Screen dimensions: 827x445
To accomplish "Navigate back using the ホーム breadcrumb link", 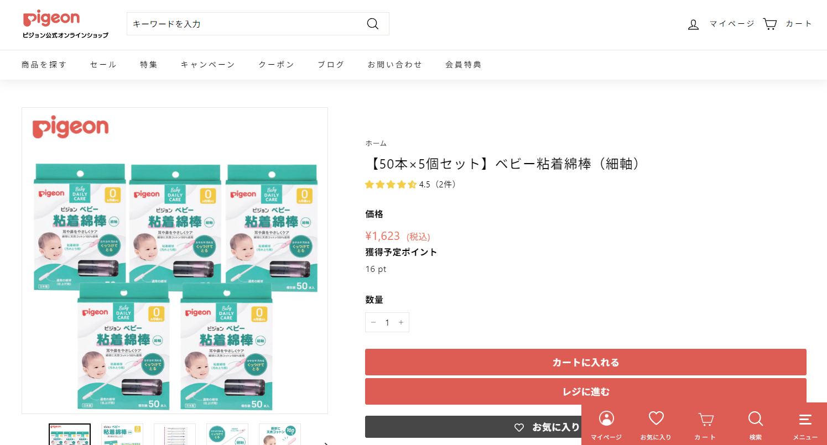I will point(376,143).
